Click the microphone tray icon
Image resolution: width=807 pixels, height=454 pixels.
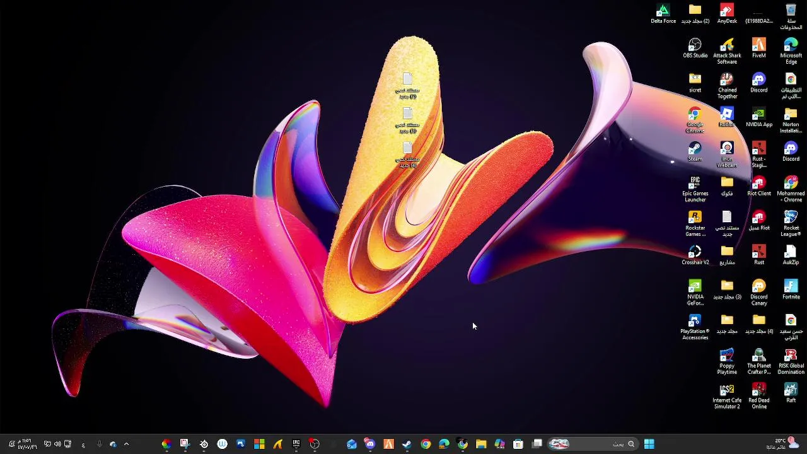tap(99, 444)
